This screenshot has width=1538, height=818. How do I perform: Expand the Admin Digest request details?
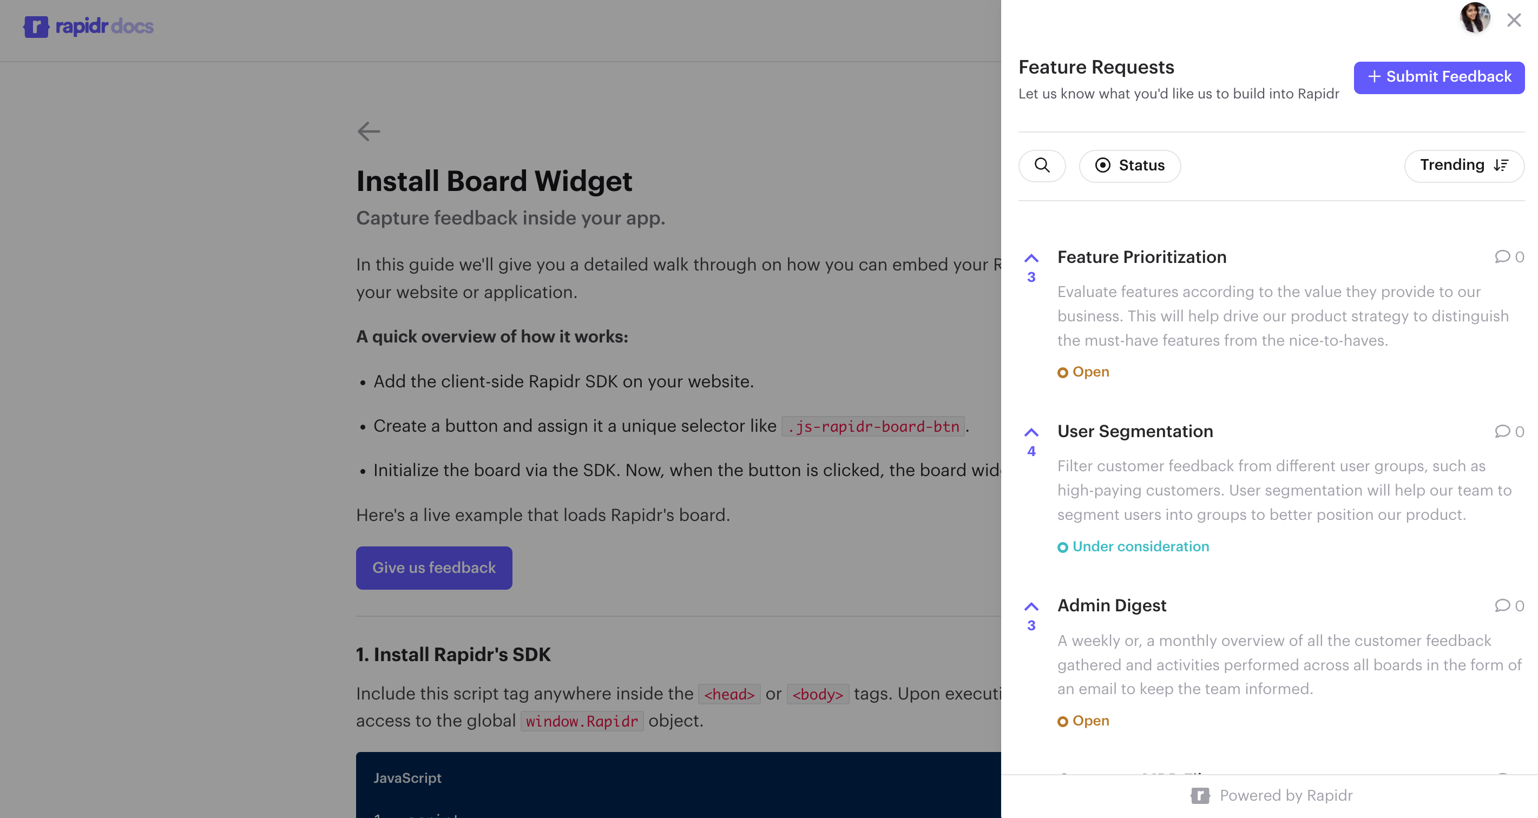point(1112,605)
